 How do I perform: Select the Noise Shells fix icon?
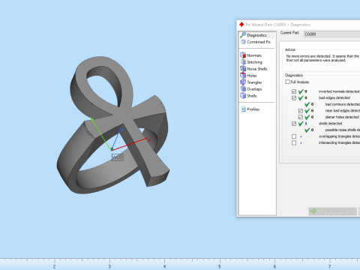pos(243,69)
